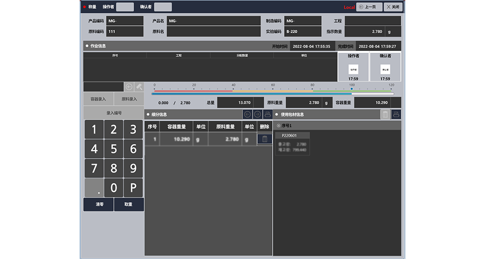
Task: Switch to 原料录入 tab
Action: [x=129, y=99]
